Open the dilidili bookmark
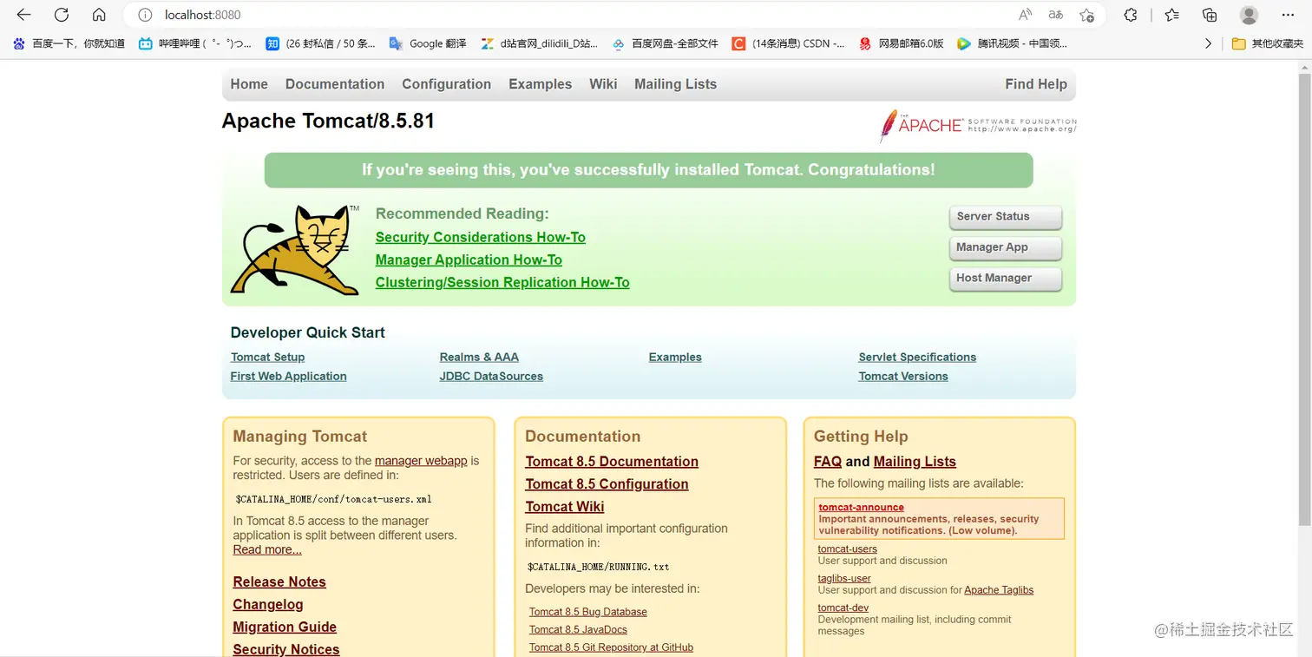This screenshot has height=657, width=1312. [539, 43]
